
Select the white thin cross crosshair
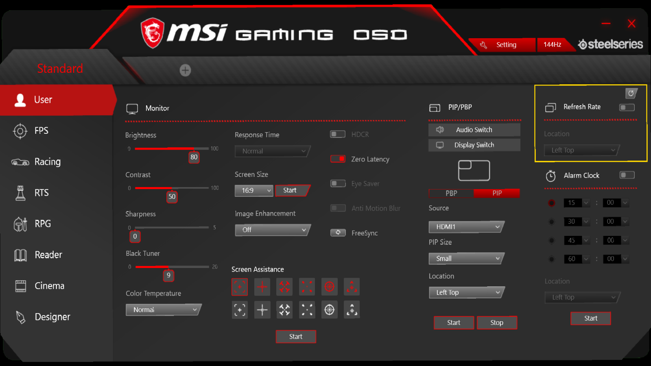coord(262,310)
